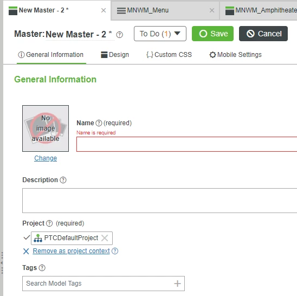Remove PTCDefaultProject with its X icon

pyautogui.click(x=105, y=238)
